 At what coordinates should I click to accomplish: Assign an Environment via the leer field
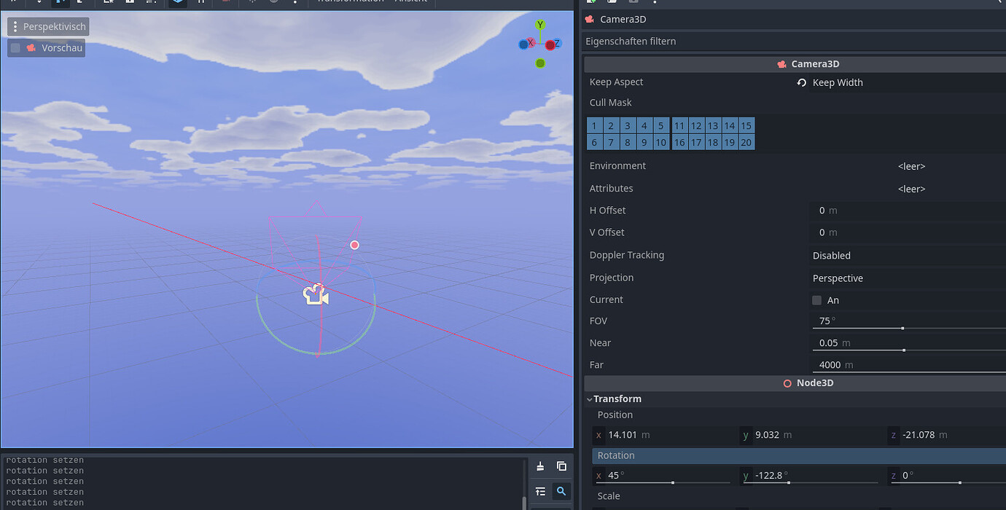911,166
